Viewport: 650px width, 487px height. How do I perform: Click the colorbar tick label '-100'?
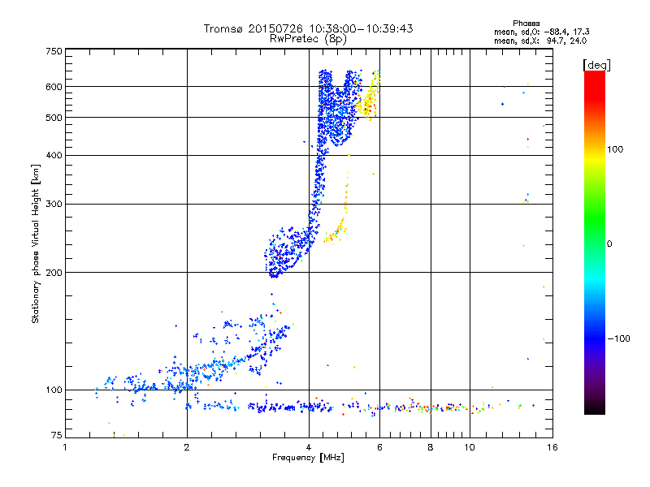(x=618, y=338)
